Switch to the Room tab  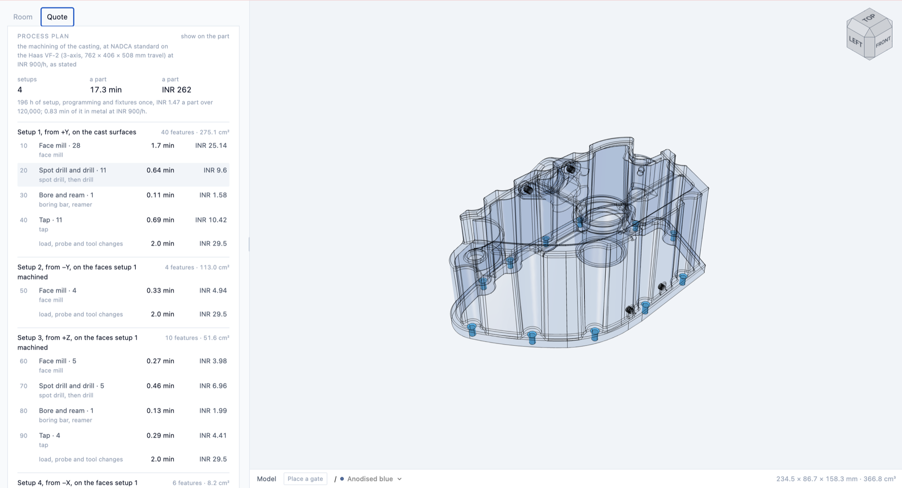[x=23, y=17]
